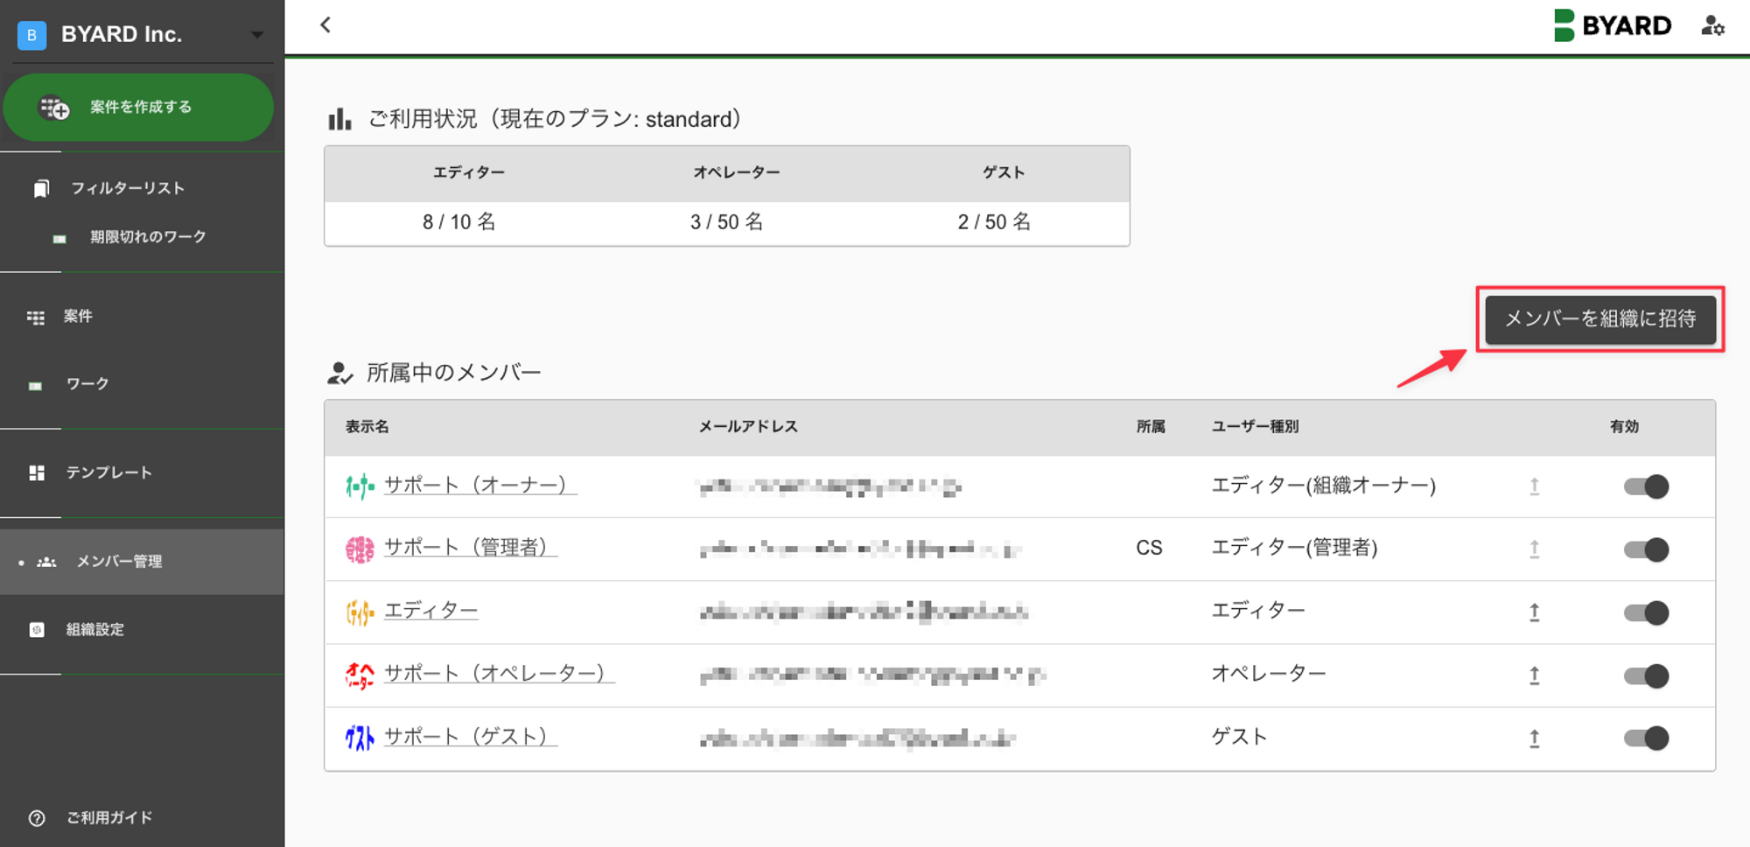Click the user settings icon top right
This screenshot has height=847, width=1750.
tap(1712, 26)
